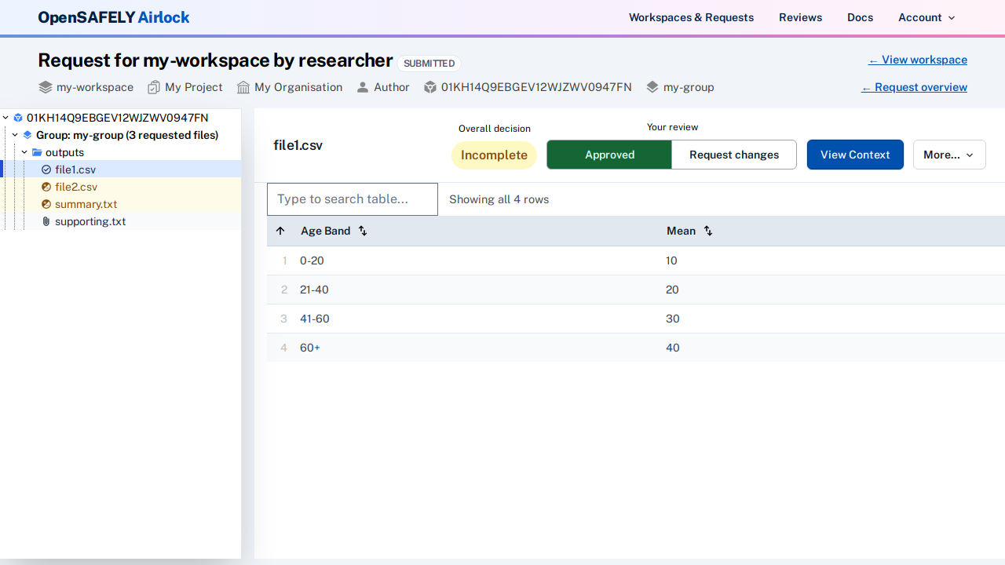The width and height of the screenshot is (1005, 565).
Task: Click the layers icon next to my-group
Action: [x=651, y=87]
